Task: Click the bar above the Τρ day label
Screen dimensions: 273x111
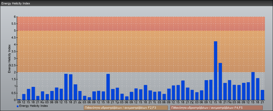Action: [x=117, y=94]
